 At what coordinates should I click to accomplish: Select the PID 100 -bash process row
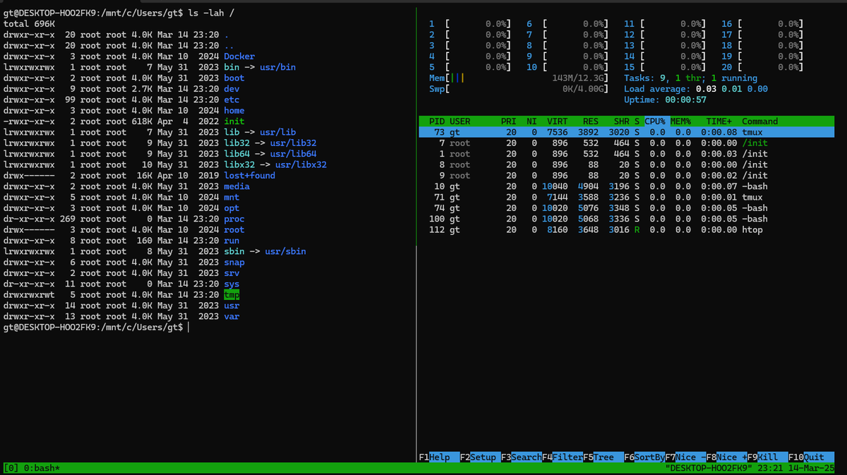click(x=626, y=219)
